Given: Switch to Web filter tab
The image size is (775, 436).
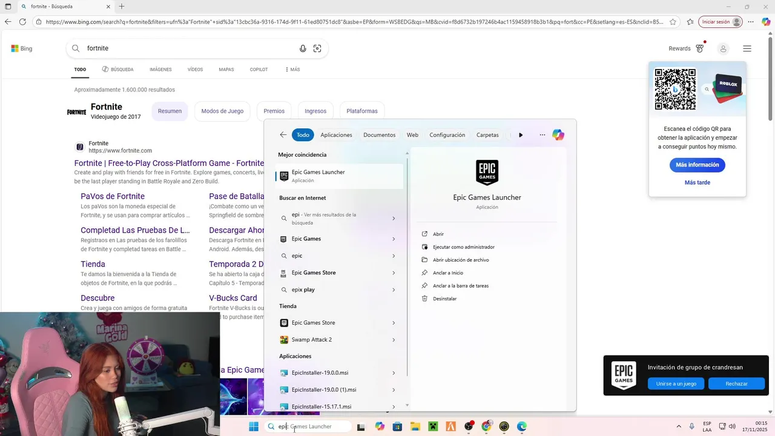Looking at the screenshot, I should click(x=412, y=135).
